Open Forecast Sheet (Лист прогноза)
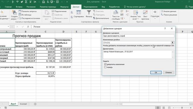The height and width of the screenshot is (109, 193). click(x=145, y=15)
